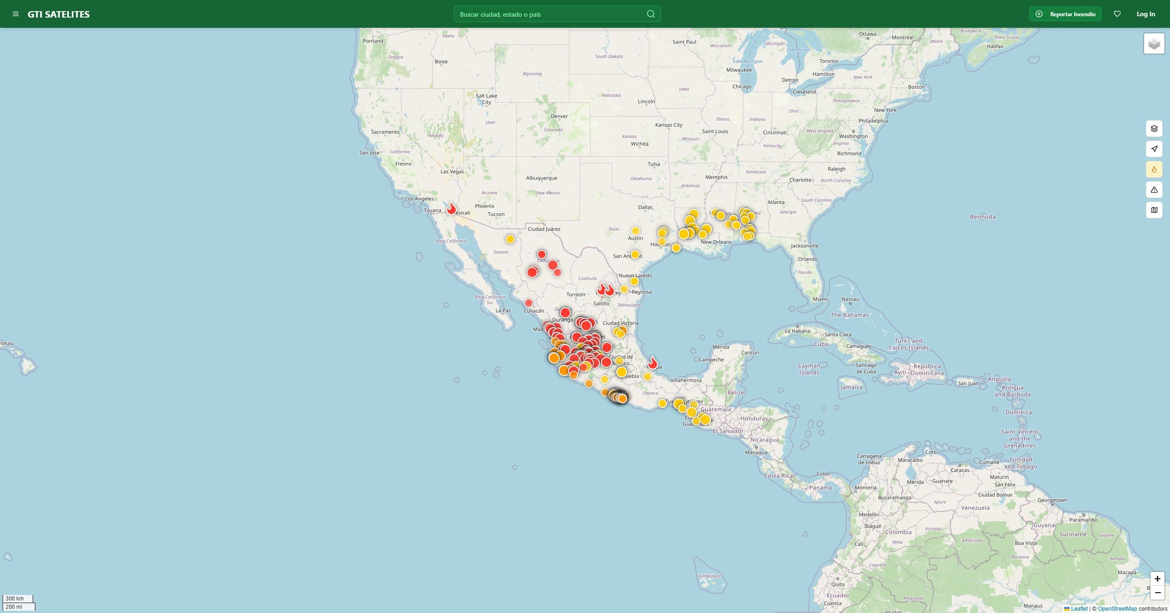The image size is (1170, 613).
Task: Open the OpenStreetMap contributors link
Action: point(1117,609)
